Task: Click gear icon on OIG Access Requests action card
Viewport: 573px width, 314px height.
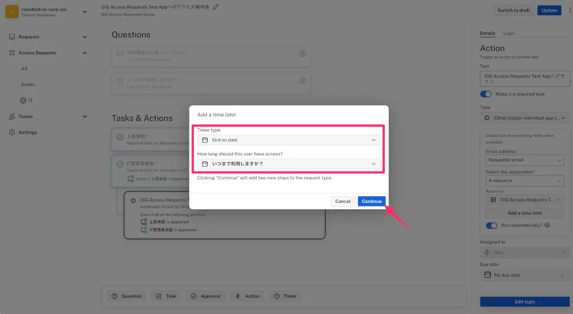Action: click(x=133, y=201)
